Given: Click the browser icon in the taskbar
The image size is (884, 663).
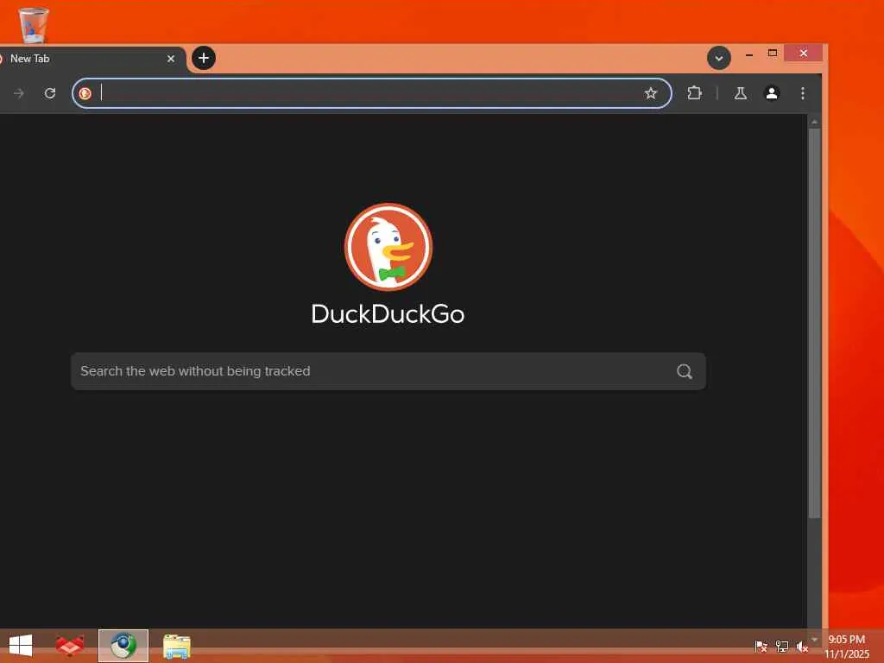Looking at the screenshot, I should pyautogui.click(x=123, y=646).
